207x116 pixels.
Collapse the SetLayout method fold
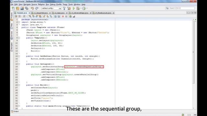click(19, 64)
